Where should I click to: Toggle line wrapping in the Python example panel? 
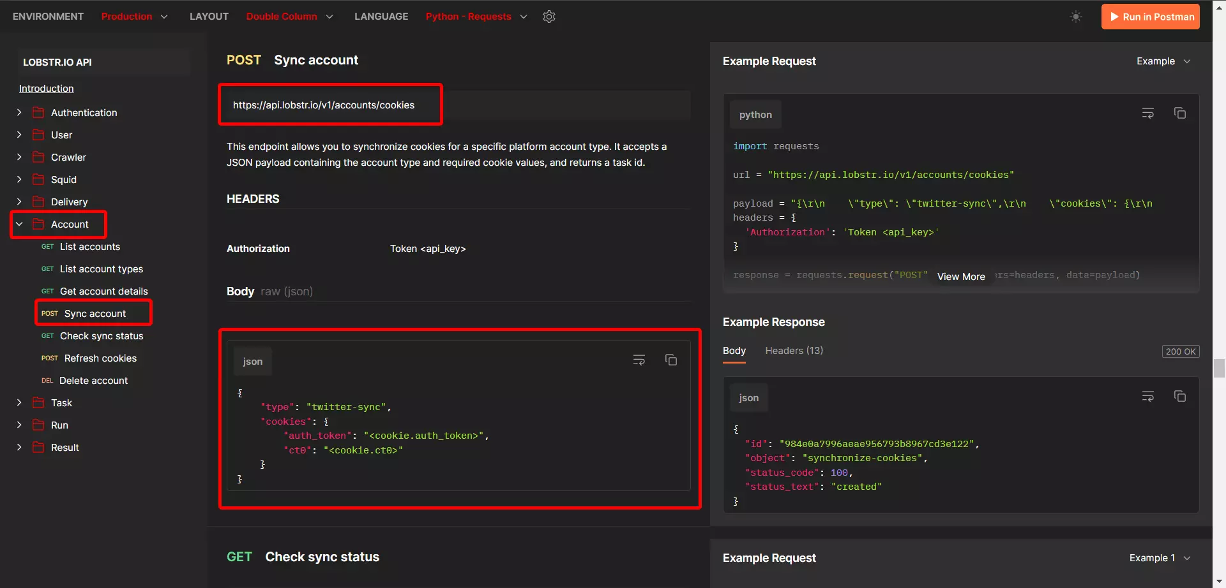[x=1147, y=112]
